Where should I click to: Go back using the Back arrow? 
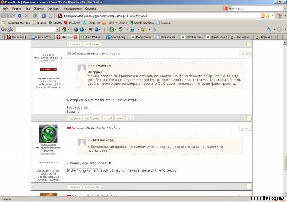[4, 16]
